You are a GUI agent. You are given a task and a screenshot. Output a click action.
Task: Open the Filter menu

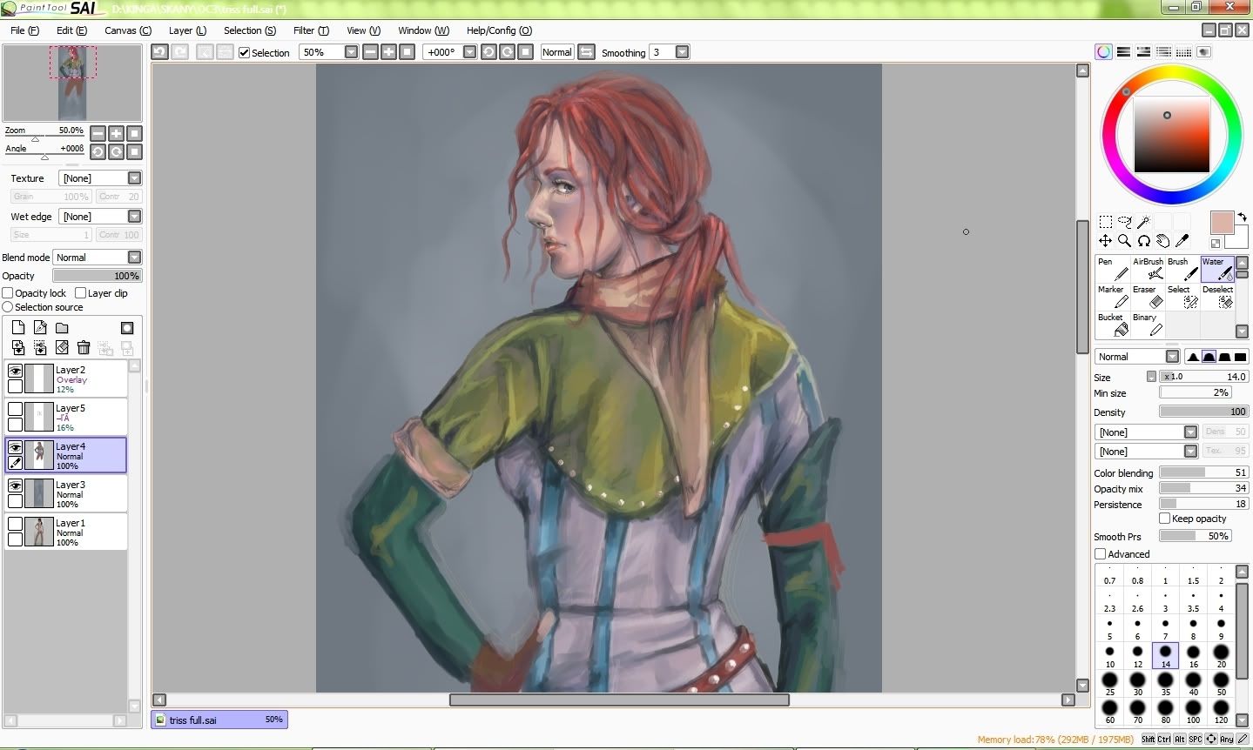click(x=311, y=30)
